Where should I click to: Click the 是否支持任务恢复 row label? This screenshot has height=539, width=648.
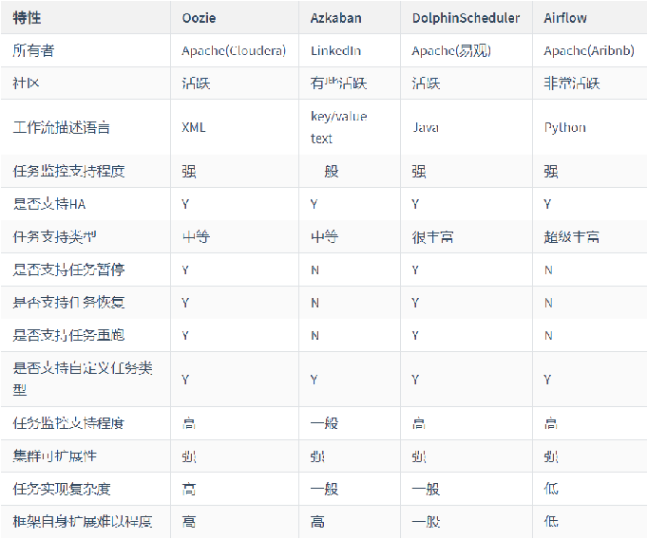[x=68, y=302]
